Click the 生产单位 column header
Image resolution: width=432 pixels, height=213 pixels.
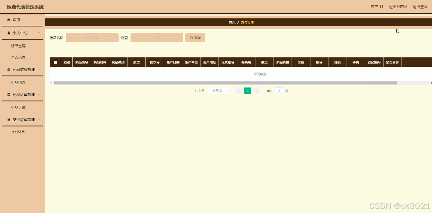pos(191,62)
